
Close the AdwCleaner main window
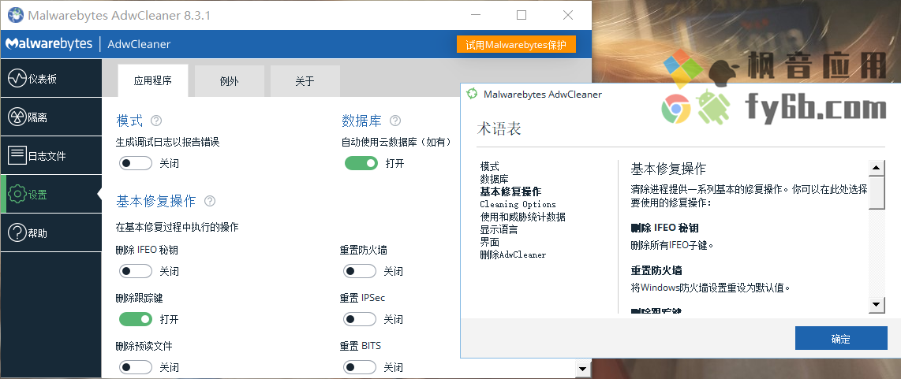pyautogui.click(x=568, y=16)
